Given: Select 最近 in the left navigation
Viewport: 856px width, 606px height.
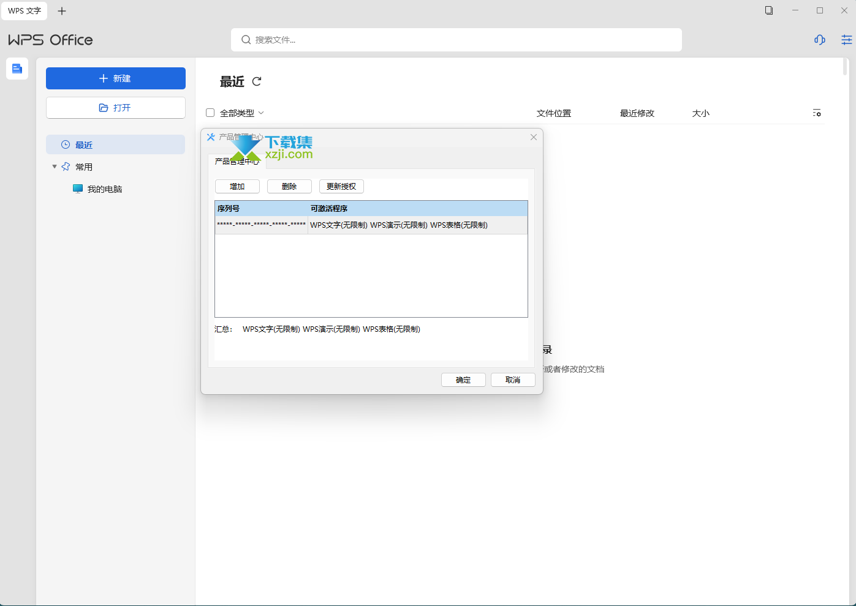Looking at the screenshot, I should pyautogui.click(x=115, y=144).
